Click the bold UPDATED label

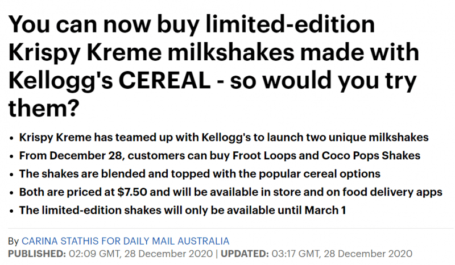pyautogui.click(x=245, y=254)
